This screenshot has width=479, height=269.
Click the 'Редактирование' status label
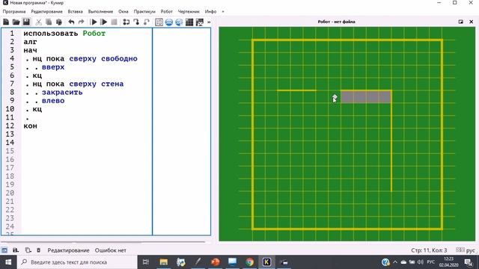click(68, 250)
